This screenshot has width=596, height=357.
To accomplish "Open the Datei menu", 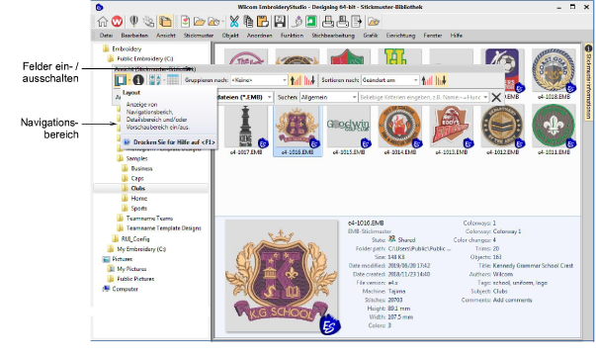I will click(106, 36).
